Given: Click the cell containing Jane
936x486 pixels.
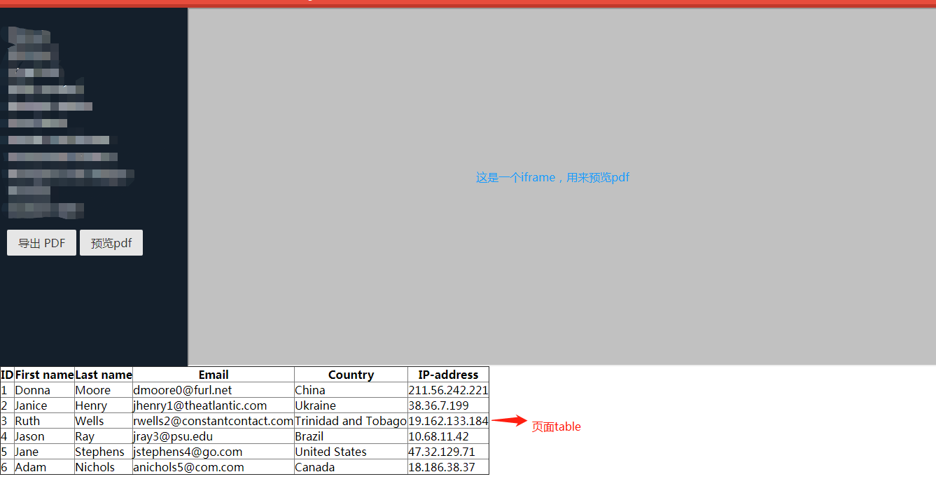Looking at the screenshot, I should [x=44, y=452].
